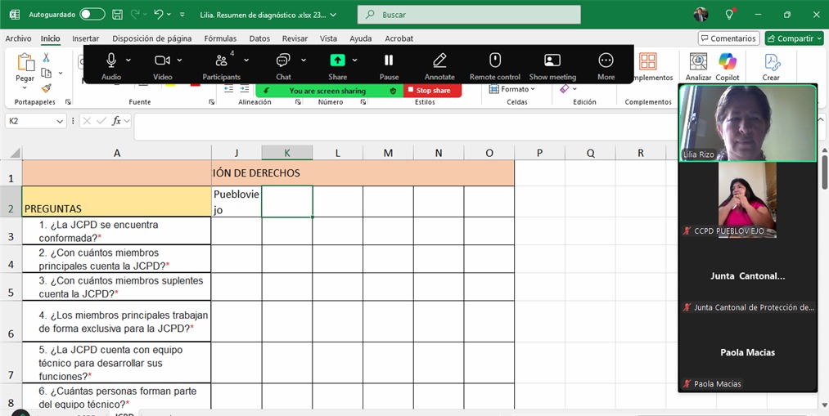The height and width of the screenshot is (416, 829).
Task: Open Zoom Chat panel
Action: [x=283, y=65]
